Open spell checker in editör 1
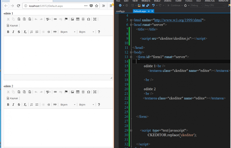This screenshot has width=231, height=148. [47, 19]
